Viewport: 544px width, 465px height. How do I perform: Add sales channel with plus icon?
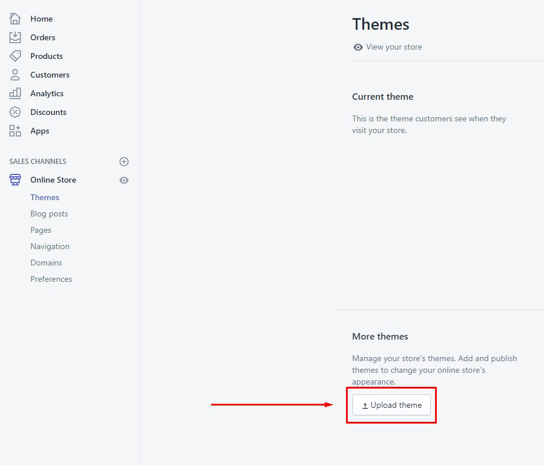click(124, 162)
